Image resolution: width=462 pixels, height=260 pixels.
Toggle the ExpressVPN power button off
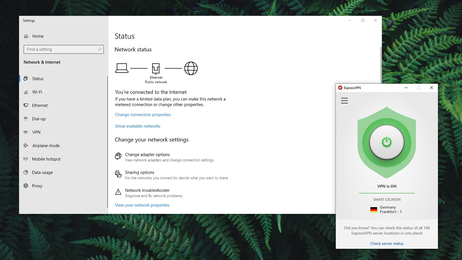click(387, 142)
